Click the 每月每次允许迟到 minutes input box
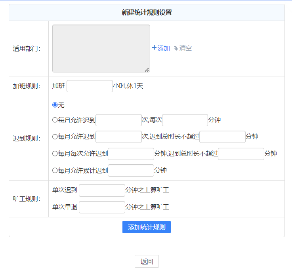The width and height of the screenshot is (292, 272). 131,154
